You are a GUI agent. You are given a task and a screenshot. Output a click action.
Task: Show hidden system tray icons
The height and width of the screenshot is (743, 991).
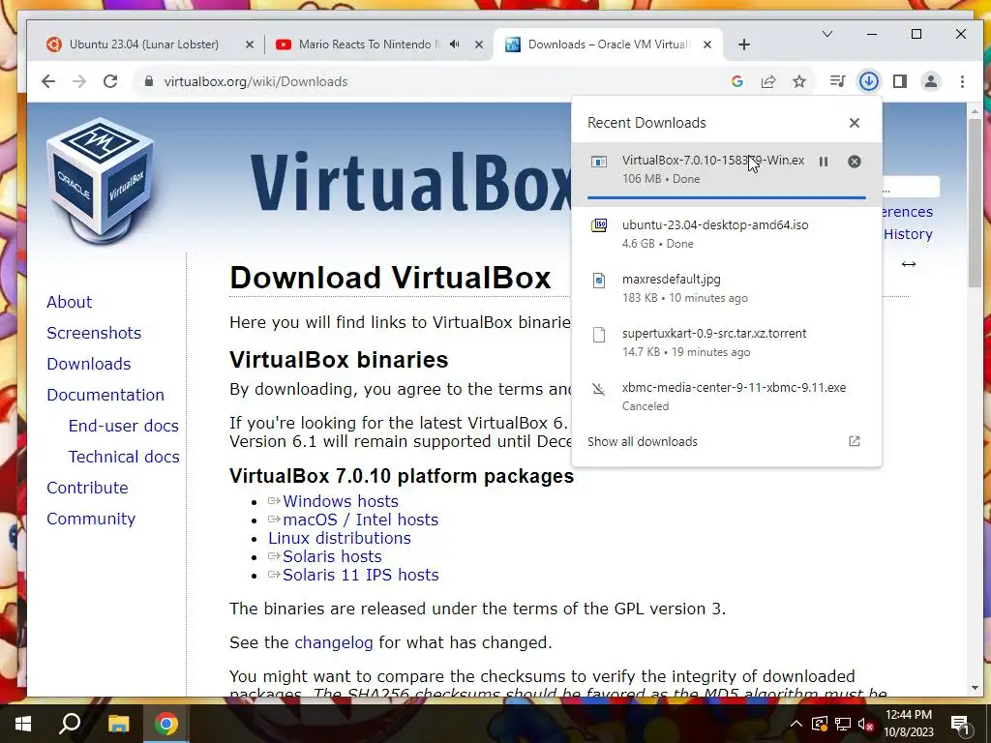(x=796, y=724)
